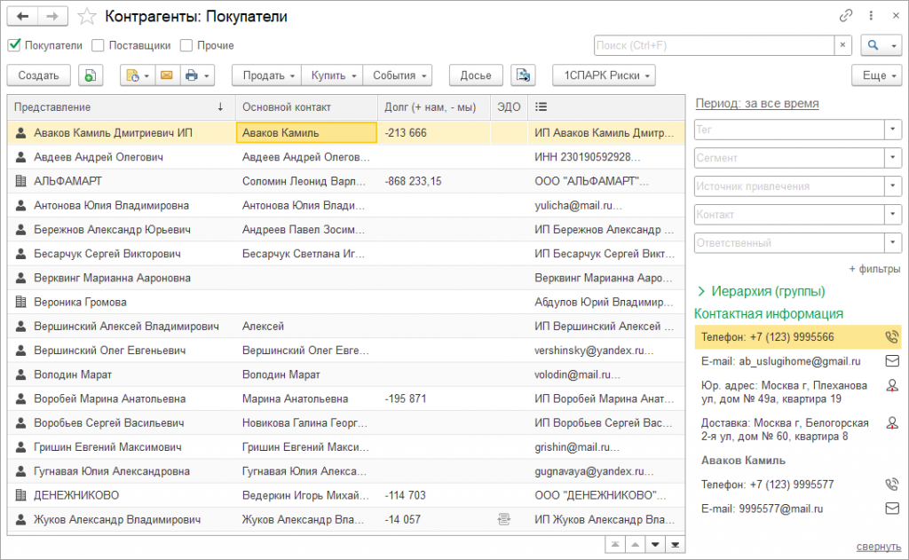Sort by the Представление column header
909x560 pixels.
pos(121,107)
